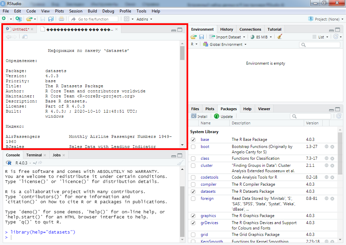Toggle the cluster package checkbox
Image resolution: width=346 pixels, height=245 pixels.
click(193, 166)
